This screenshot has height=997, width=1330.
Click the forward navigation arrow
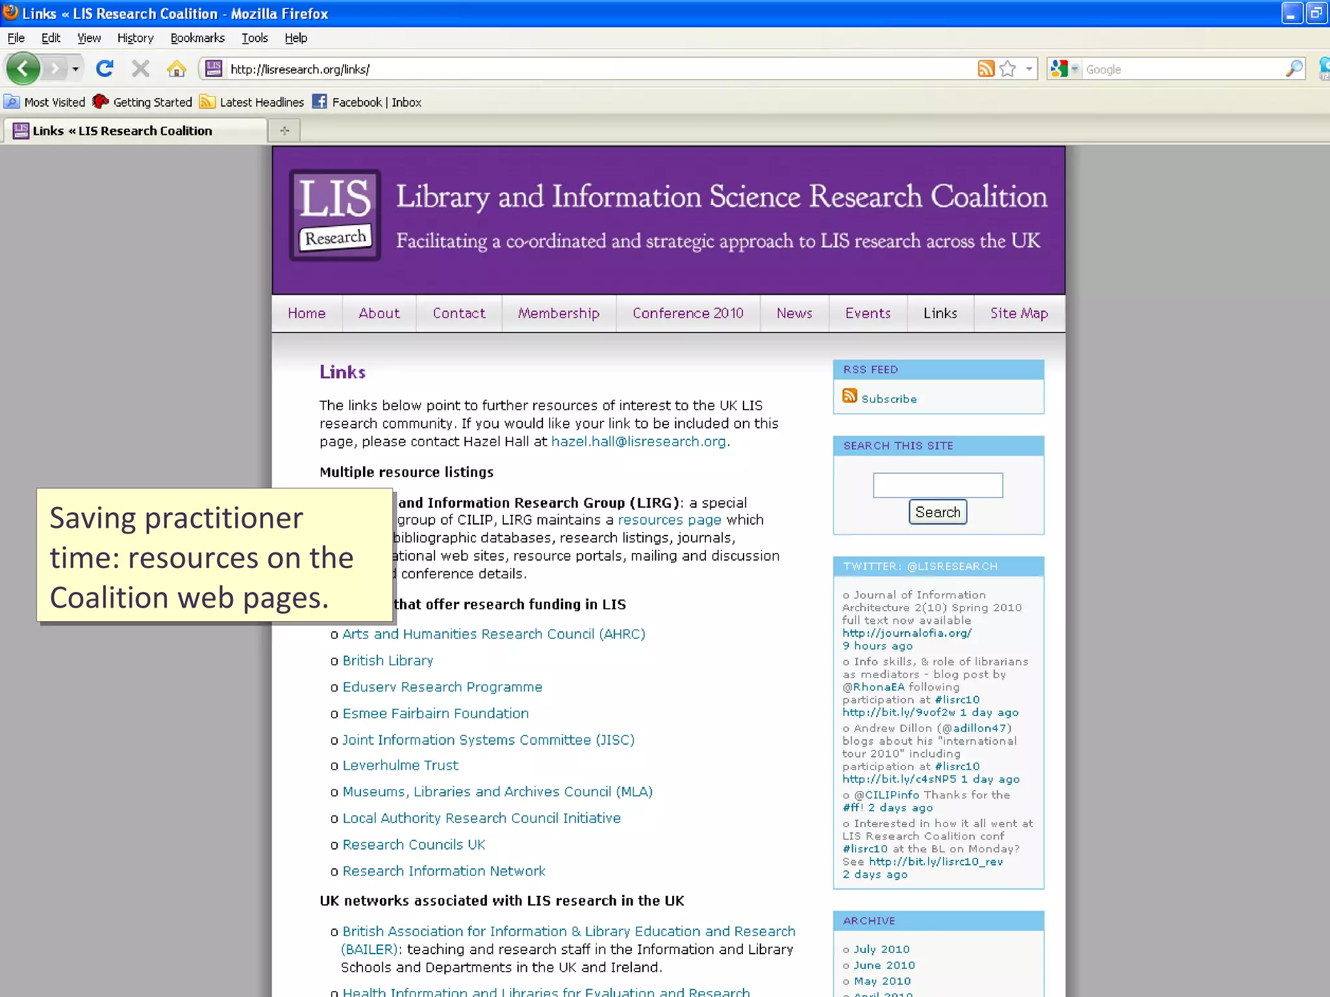click(55, 68)
